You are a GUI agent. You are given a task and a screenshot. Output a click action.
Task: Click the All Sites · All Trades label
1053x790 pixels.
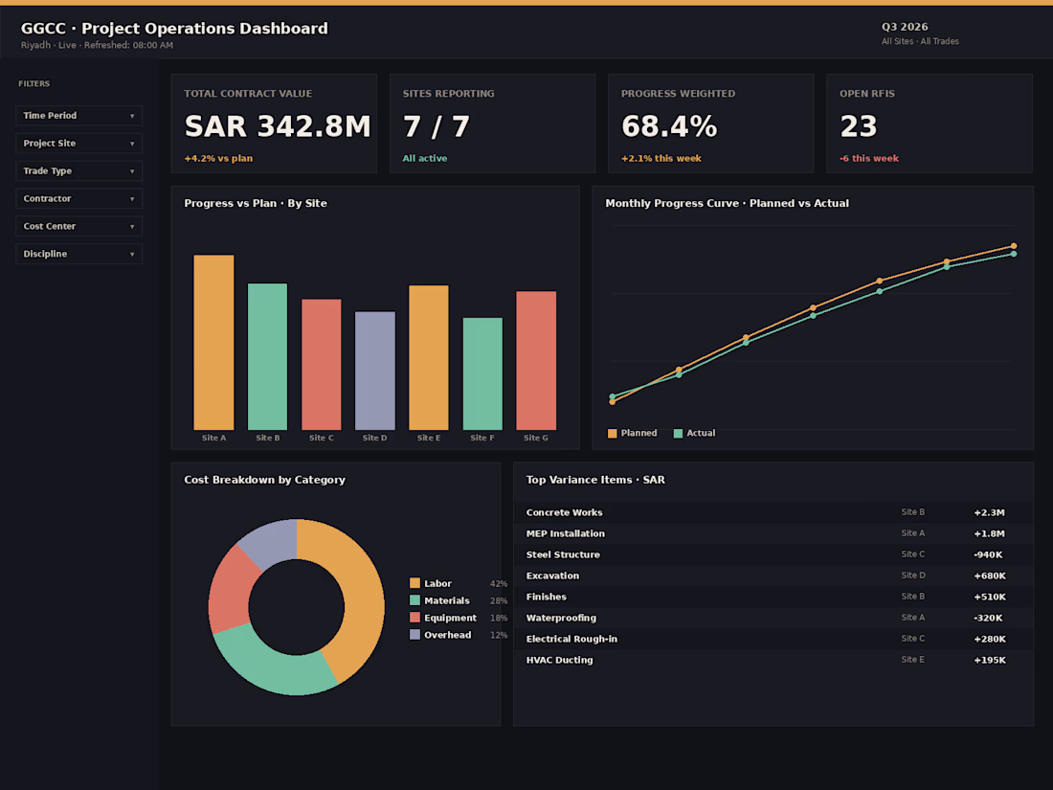[x=920, y=41]
